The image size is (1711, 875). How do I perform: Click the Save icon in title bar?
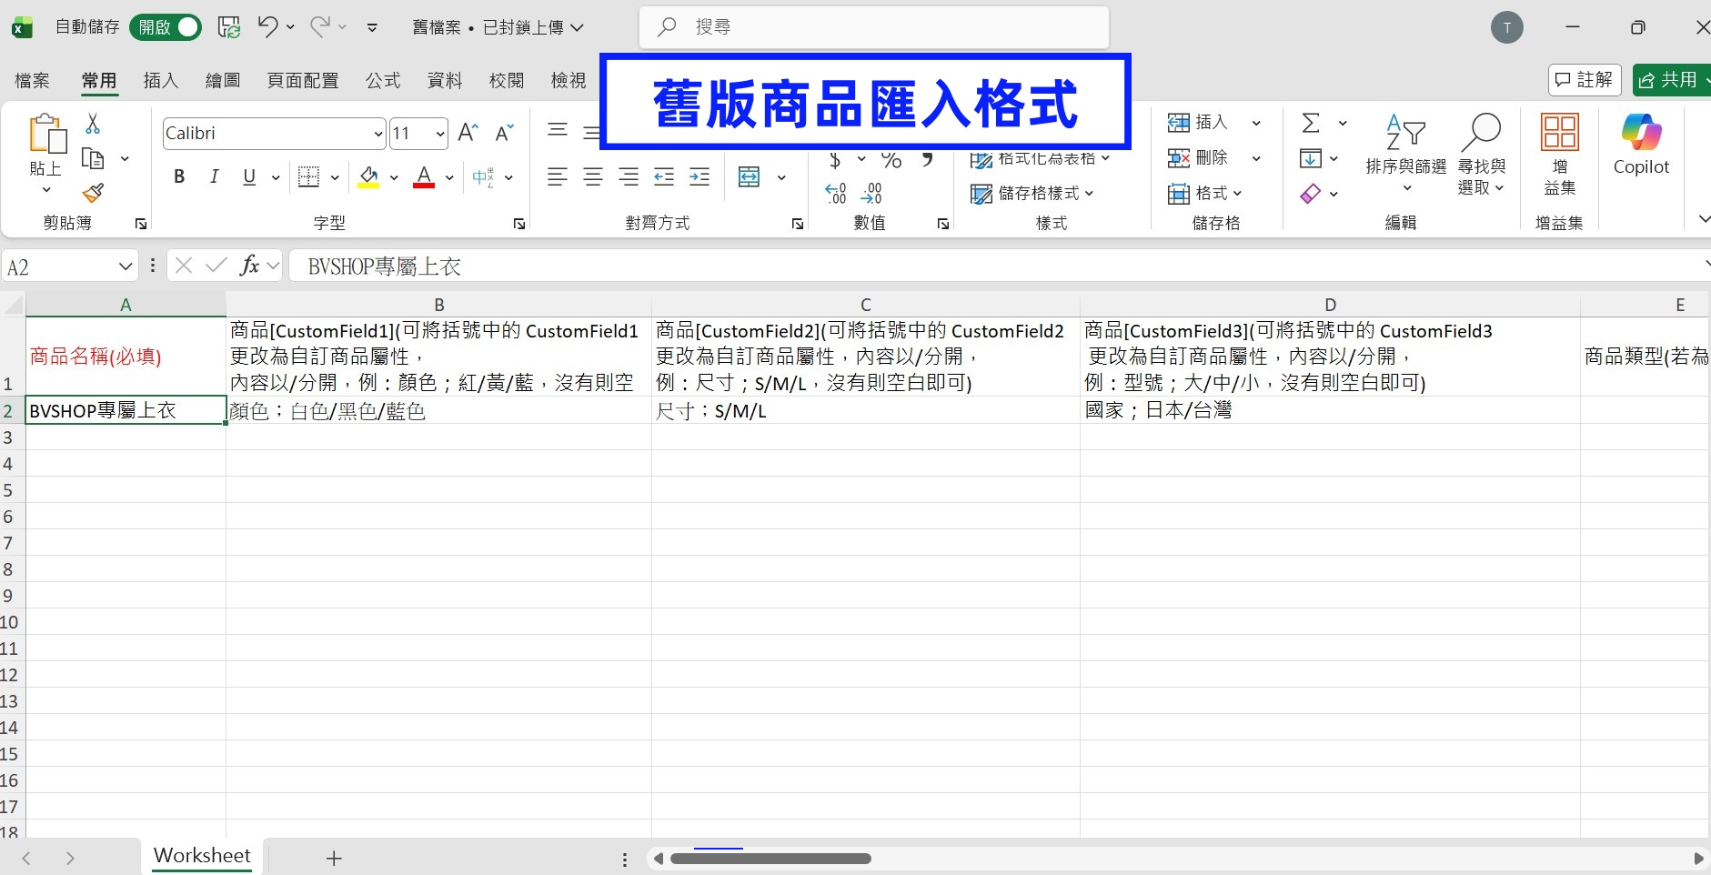point(229,27)
